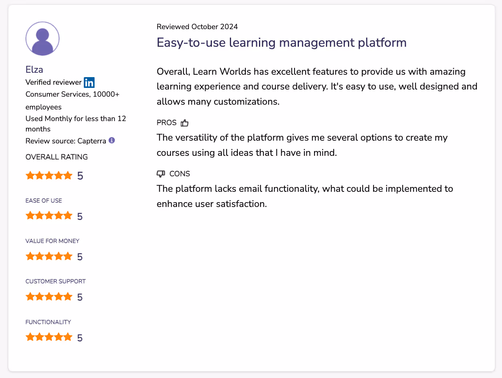Image resolution: width=502 pixels, height=378 pixels.
Task: Click Used Monthly for less than 12 months
Action: (76, 124)
